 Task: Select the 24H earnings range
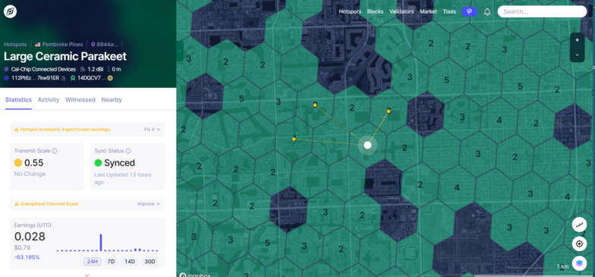[x=93, y=261]
